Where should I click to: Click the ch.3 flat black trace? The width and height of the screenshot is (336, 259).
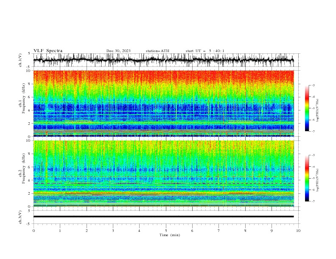click(x=163, y=217)
